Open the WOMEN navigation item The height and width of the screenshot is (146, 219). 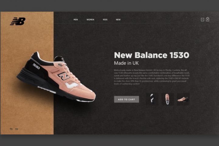pyautogui.click(x=90, y=19)
